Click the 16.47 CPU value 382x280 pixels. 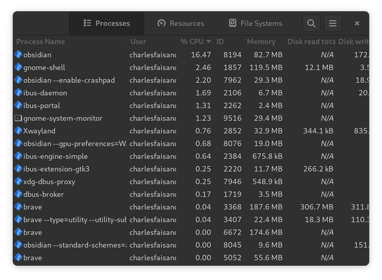(201, 55)
